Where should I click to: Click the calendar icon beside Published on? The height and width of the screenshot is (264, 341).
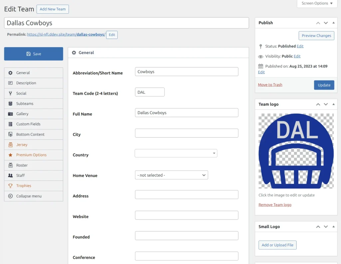pyautogui.click(x=260, y=66)
